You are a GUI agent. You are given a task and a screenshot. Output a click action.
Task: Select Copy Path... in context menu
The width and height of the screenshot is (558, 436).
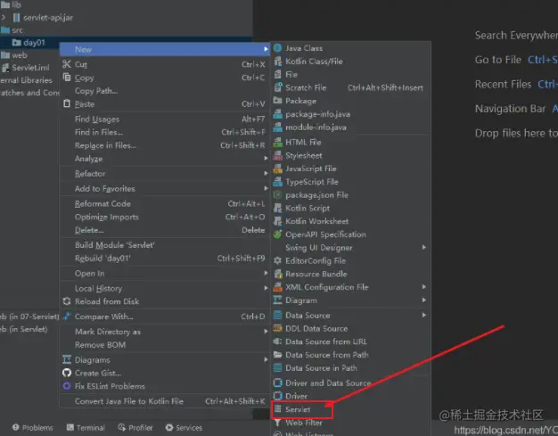(96, 91)
